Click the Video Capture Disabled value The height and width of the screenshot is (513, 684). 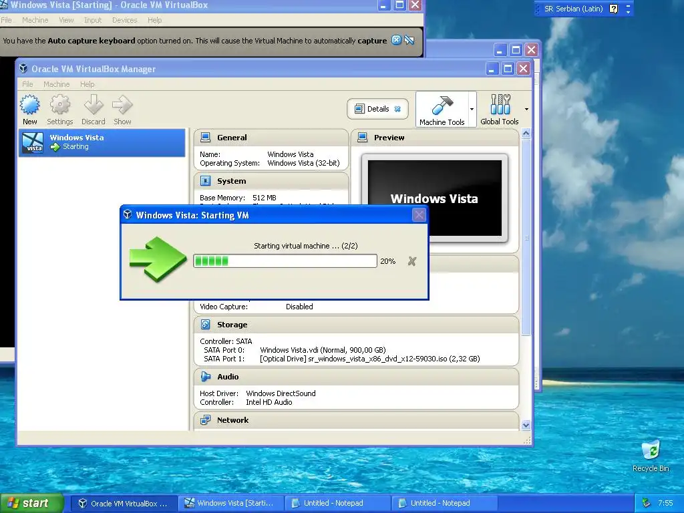[299, 307]
